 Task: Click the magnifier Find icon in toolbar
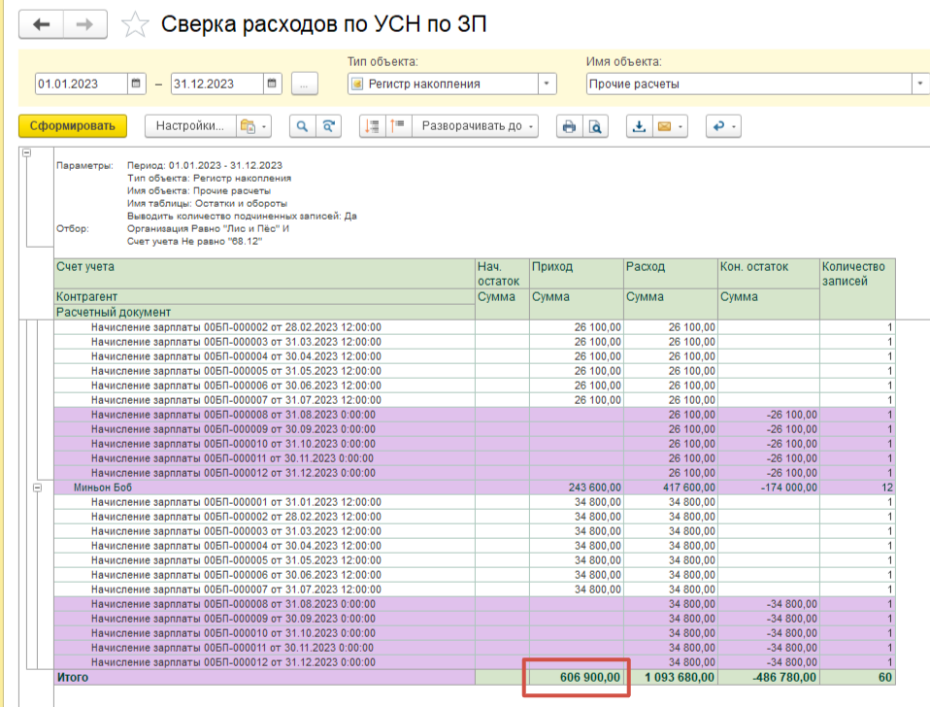[302, 126]
